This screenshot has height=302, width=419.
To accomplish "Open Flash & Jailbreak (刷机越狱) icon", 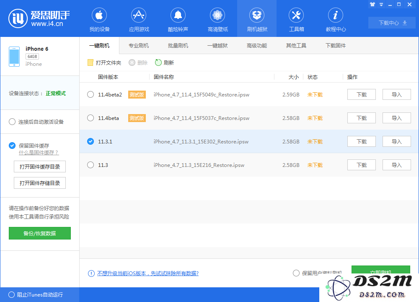I will (257, 15).
